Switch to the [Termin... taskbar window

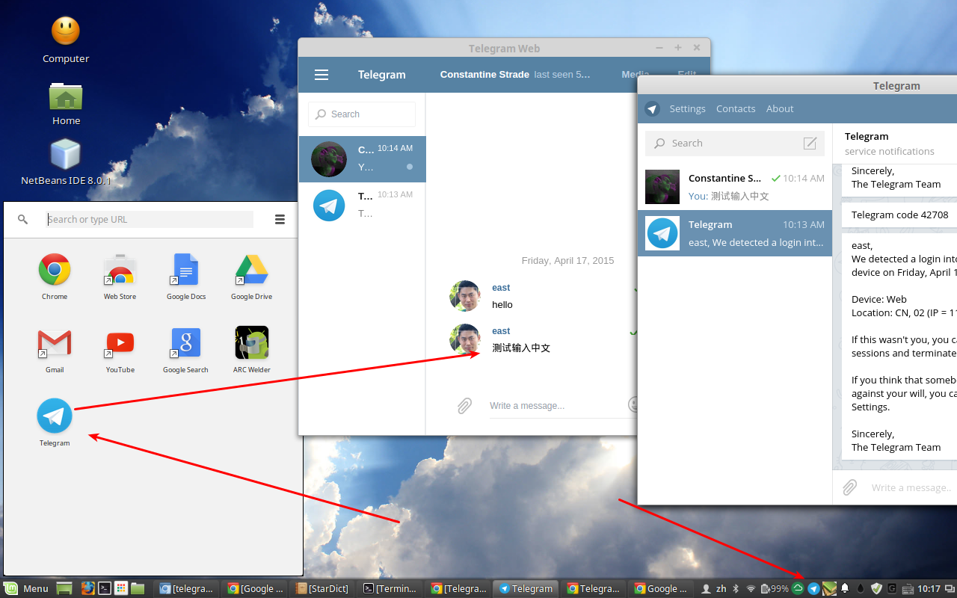[x=390, y=588]
